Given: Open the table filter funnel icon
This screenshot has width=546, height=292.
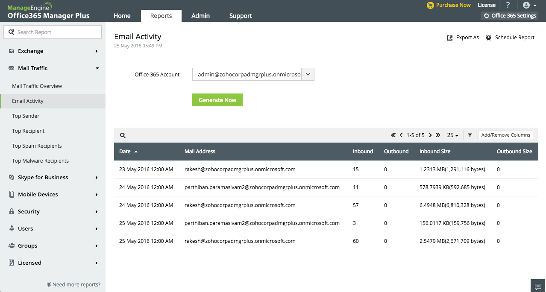Looking at the screenshot, I should click(470, 135).
